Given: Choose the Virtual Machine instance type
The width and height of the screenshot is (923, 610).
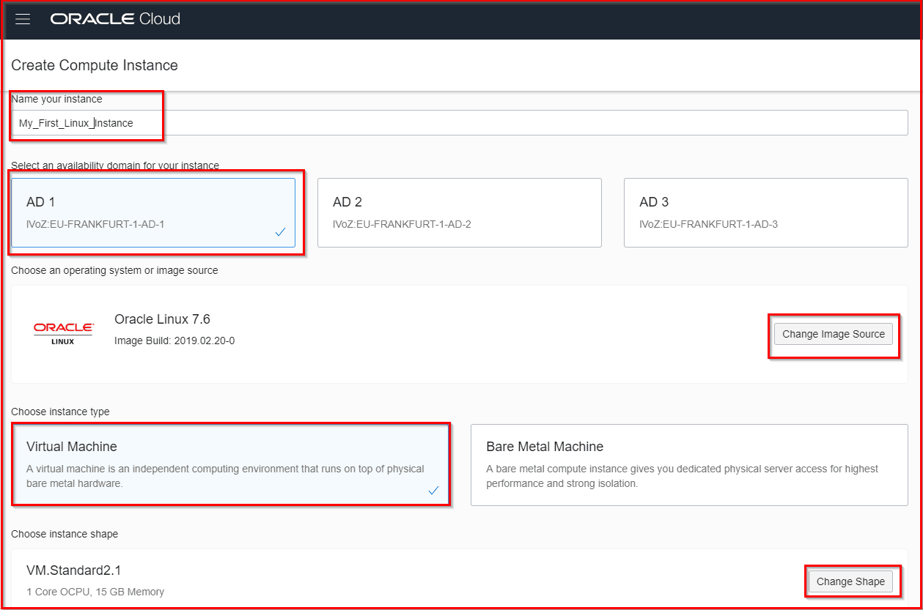Looking at the screenshot, I should (x=229, y=464).
